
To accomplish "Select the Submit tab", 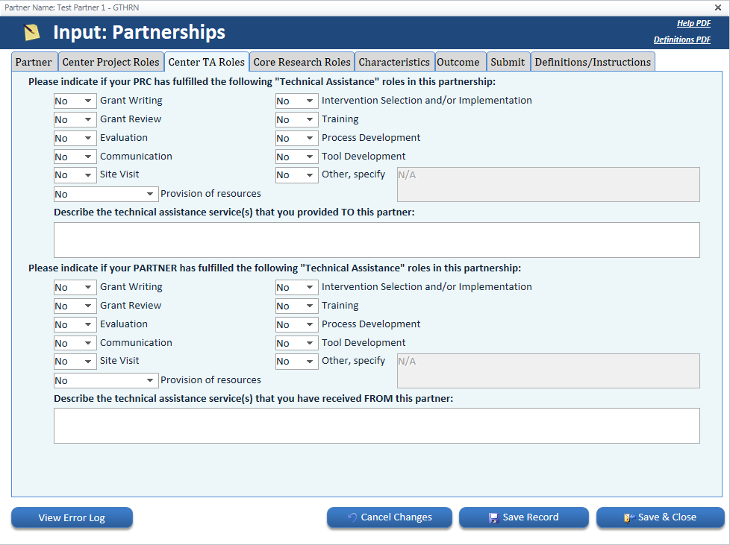I will [x=508, y=62].
